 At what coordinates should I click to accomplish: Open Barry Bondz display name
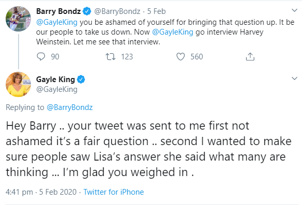coord(59,11)
